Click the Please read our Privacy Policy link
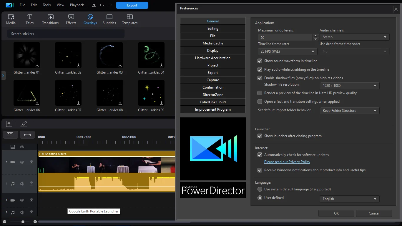 [287, 162]
